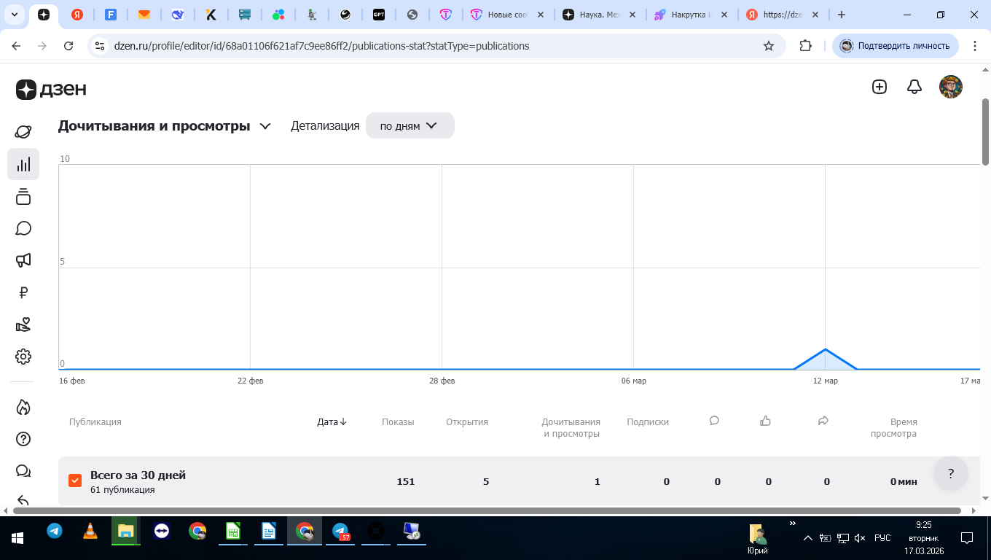Open Telegram from the Windows taskbar

click(x=55, y=531)
